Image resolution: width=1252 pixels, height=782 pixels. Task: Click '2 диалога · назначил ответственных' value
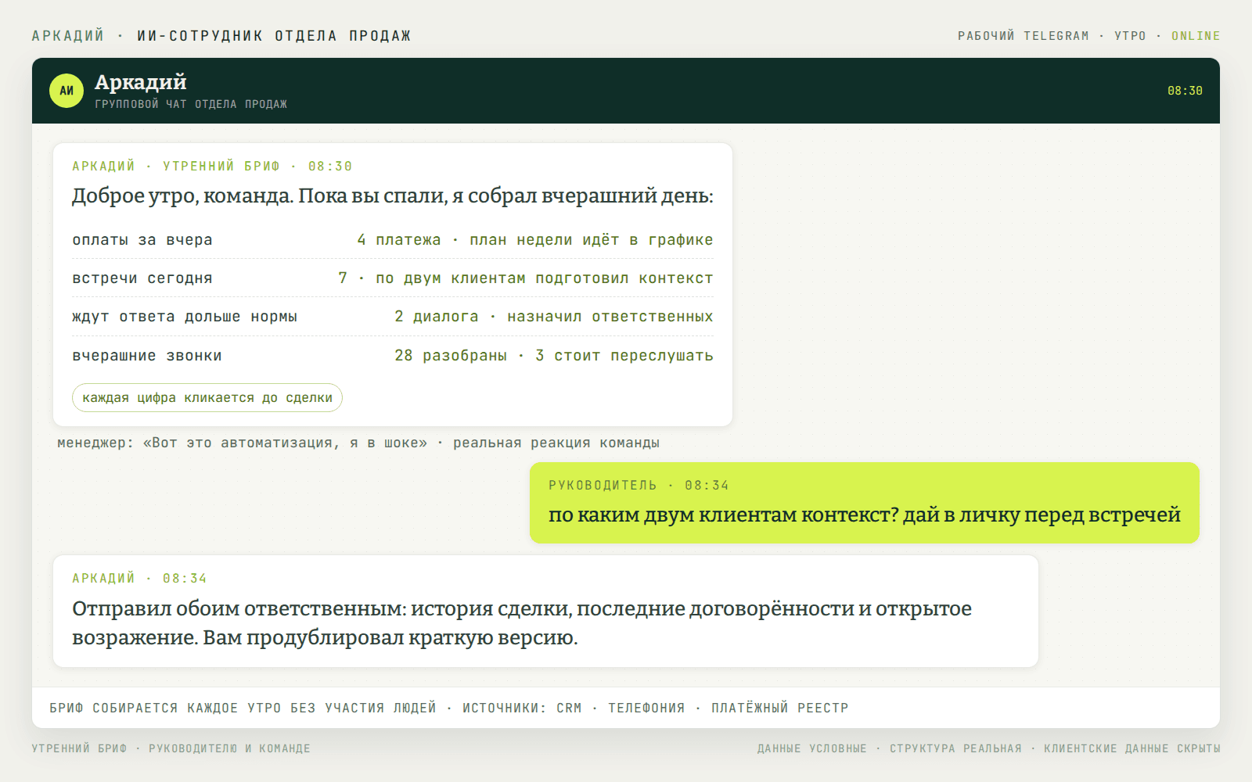click(554, 317)
